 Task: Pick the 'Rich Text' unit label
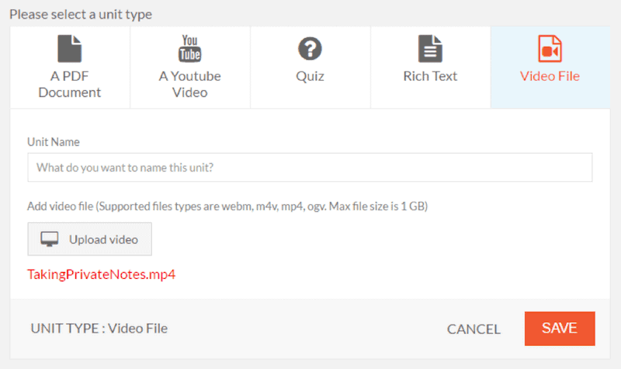pyautogui.click(x=430, y=76)
